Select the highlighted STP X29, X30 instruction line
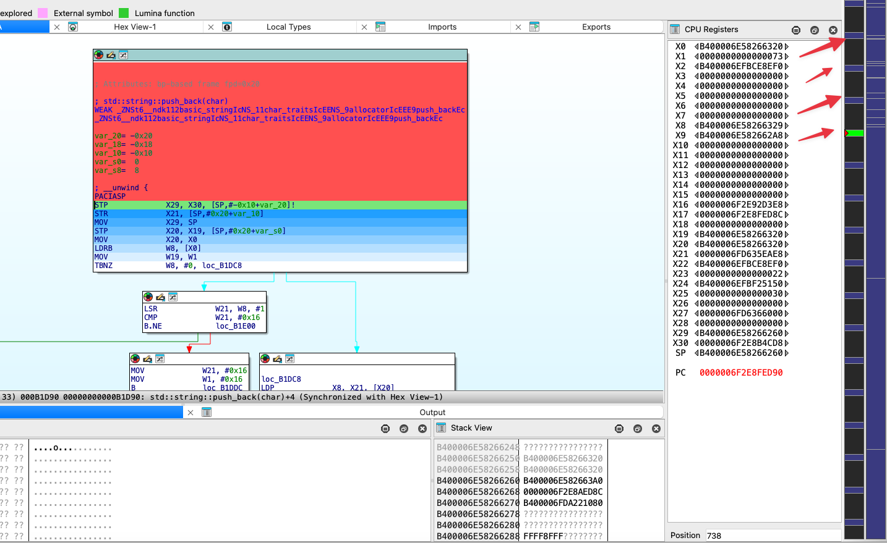The image size is (887, 543). pyautogui.click(x=280, y=205)
